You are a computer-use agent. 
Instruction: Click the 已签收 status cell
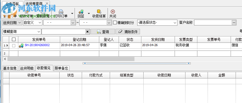(130, 45)
